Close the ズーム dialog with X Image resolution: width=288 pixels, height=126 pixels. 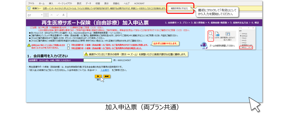tap(253, 28)
